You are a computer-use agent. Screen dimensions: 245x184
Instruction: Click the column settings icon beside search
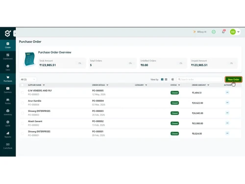(x=172, y=79)
